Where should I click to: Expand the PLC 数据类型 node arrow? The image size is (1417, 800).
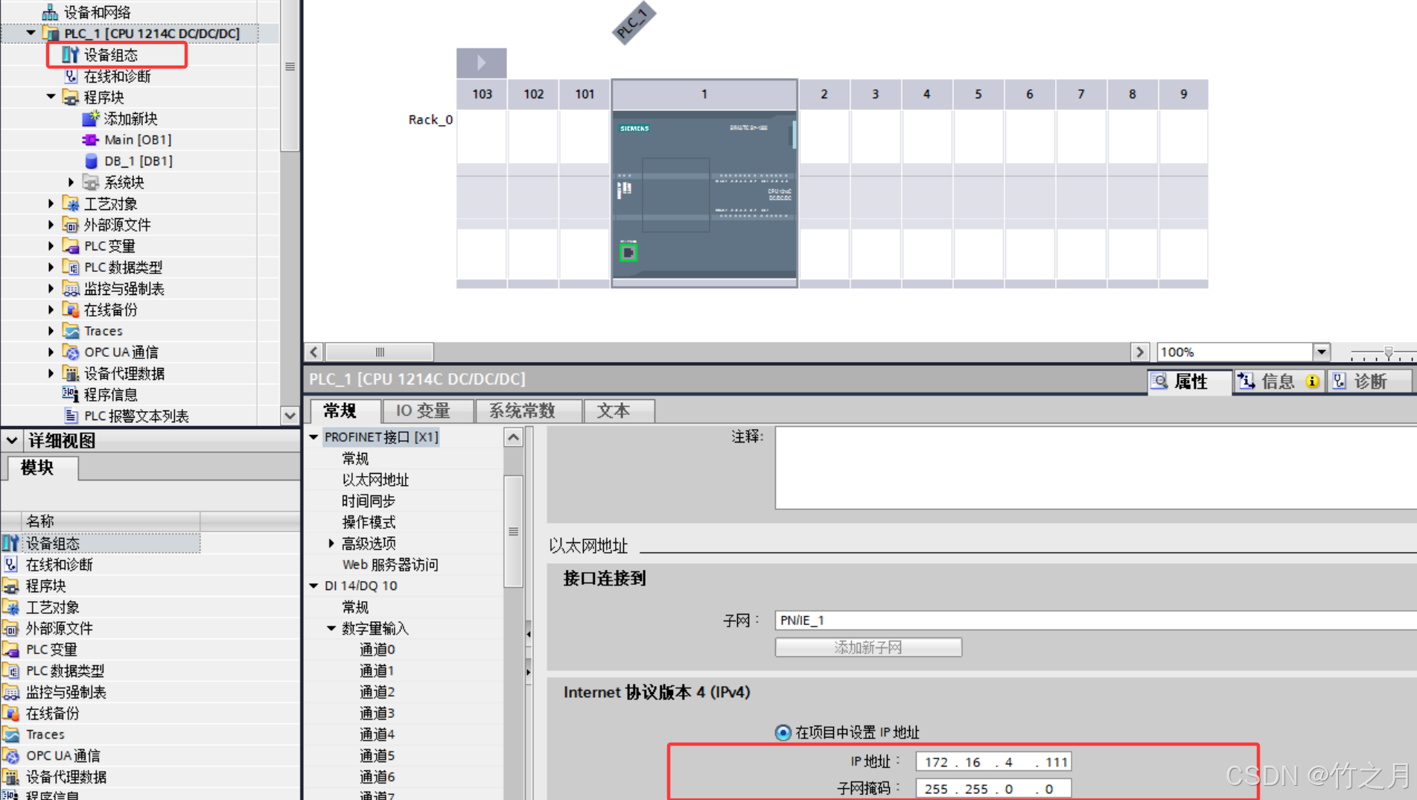[51, 267]
